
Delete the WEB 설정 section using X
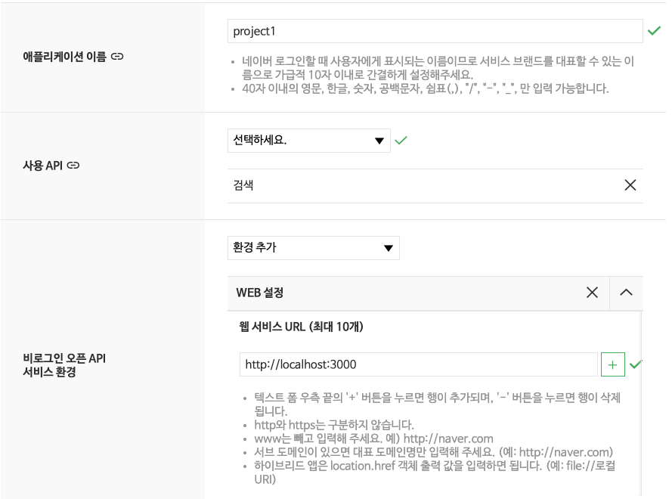592,293
